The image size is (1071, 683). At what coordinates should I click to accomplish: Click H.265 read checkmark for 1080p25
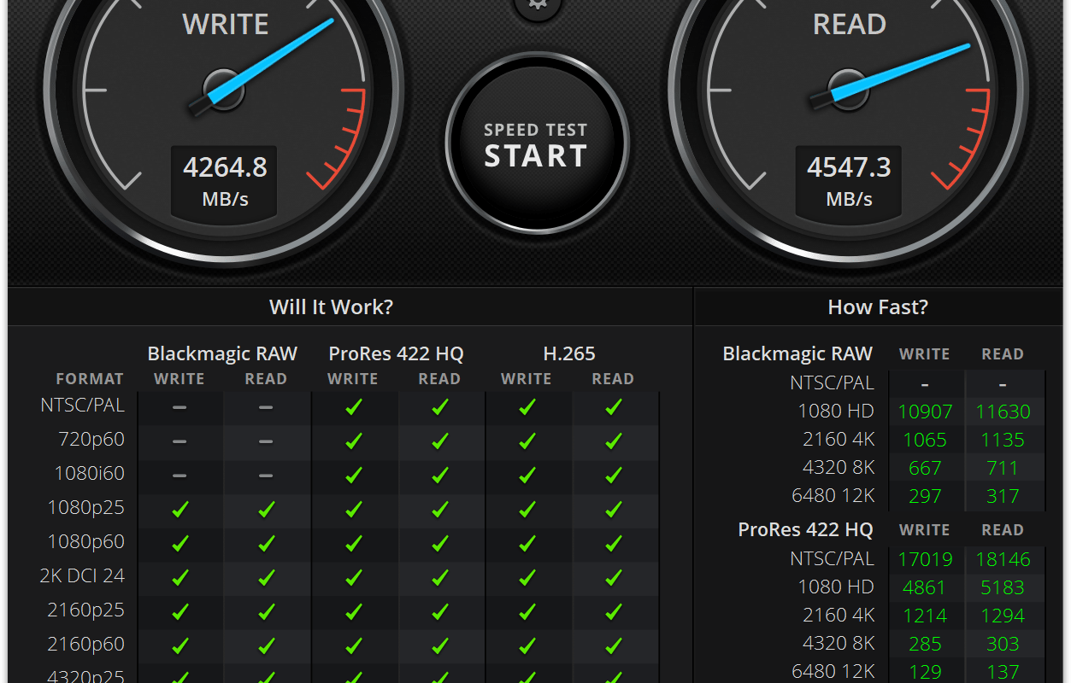(613, 510)
